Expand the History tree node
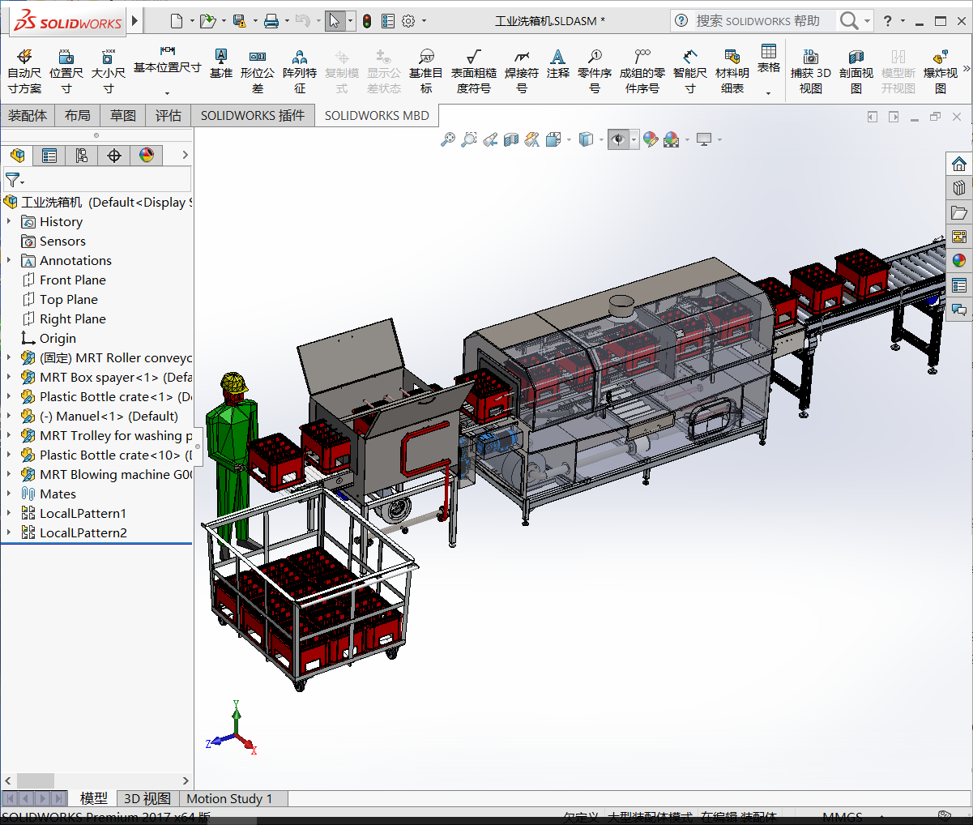This screenshot has width=973, height=825. 9,221
